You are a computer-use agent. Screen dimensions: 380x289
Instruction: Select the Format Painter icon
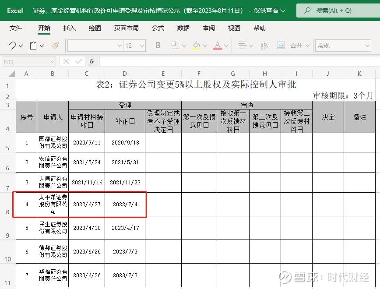(54, 45)
